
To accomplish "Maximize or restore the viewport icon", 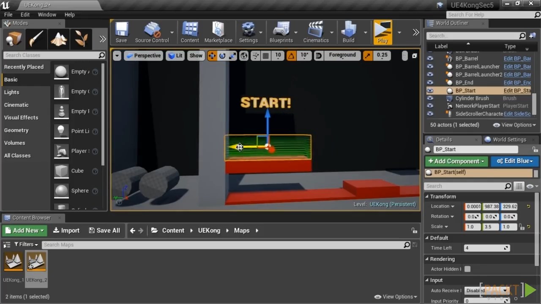I will click(415, 56).
